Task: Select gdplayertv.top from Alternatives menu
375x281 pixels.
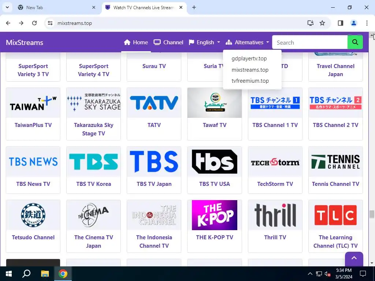Action: click(249, 59)
